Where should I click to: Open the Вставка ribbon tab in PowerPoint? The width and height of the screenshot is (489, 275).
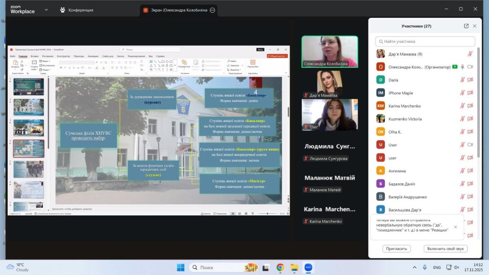pyautogui.click(x=35, y=56)
